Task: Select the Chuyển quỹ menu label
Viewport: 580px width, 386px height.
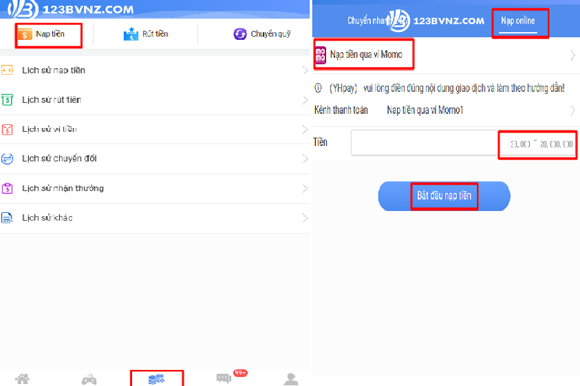Action: click(271, 34)
